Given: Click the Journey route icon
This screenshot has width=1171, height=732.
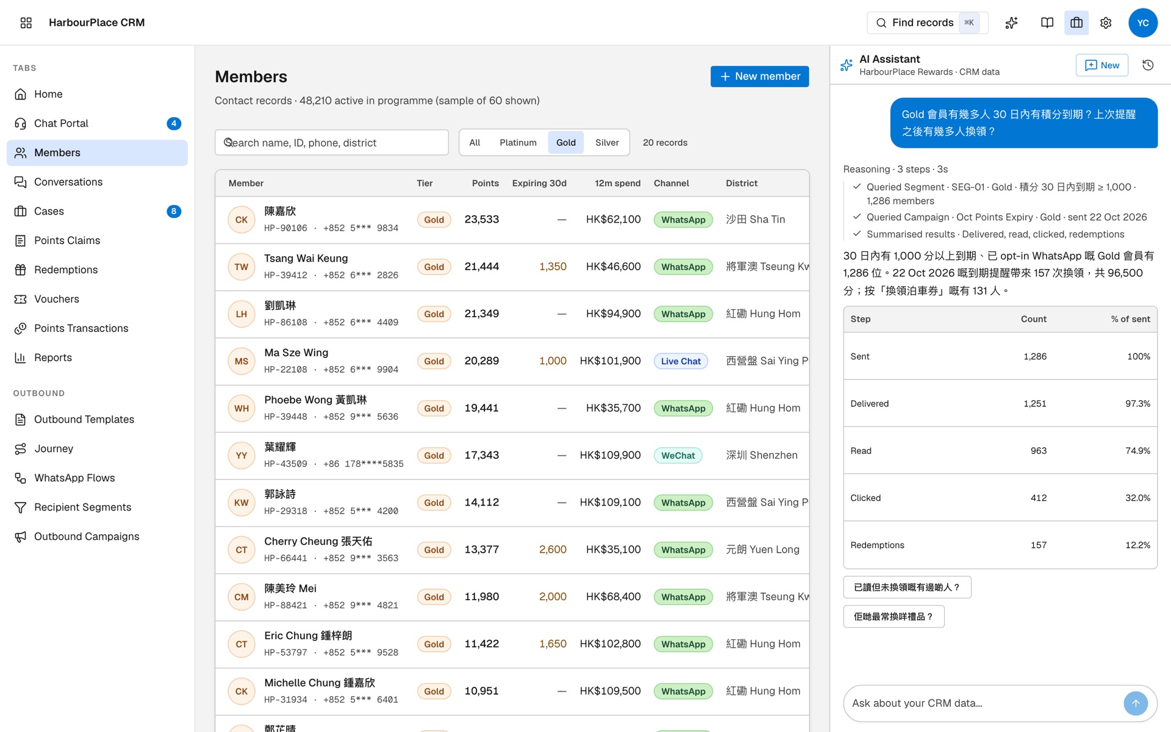Looking at the screenshot, I should click(x=21, y=448).
